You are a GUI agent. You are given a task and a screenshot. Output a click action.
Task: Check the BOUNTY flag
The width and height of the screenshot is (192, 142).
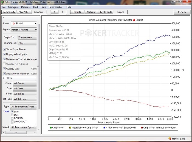point(12,118)
